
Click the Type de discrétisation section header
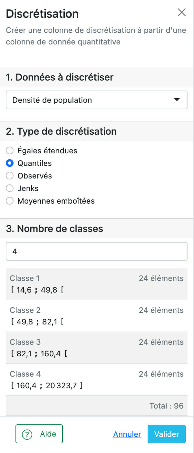tap(61, 131)
